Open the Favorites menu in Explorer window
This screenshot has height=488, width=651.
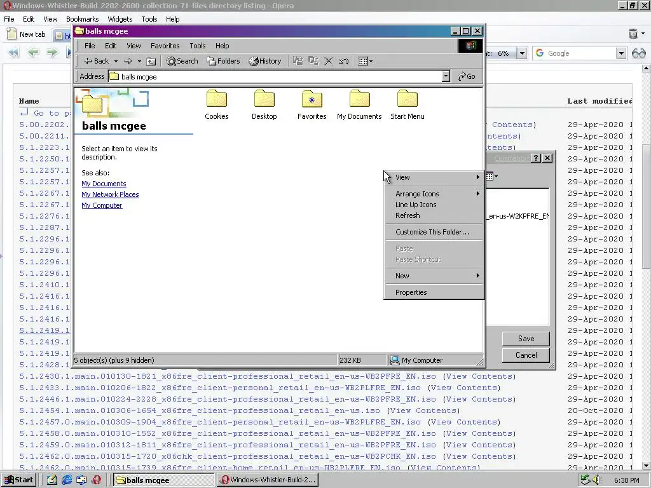coord(165,46)
